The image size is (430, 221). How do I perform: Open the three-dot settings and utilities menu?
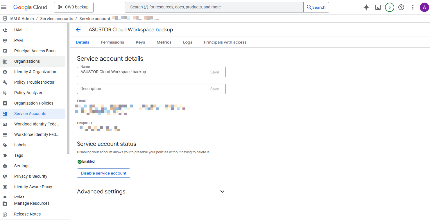click(413, 8)
